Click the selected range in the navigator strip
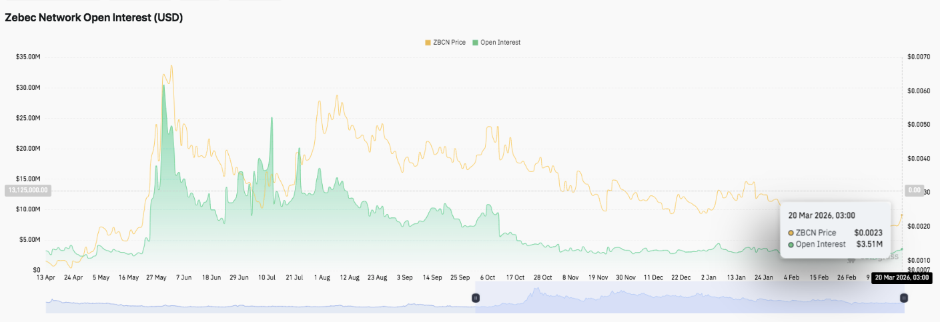This screenshot has height=322, width=940. point(687,298)
